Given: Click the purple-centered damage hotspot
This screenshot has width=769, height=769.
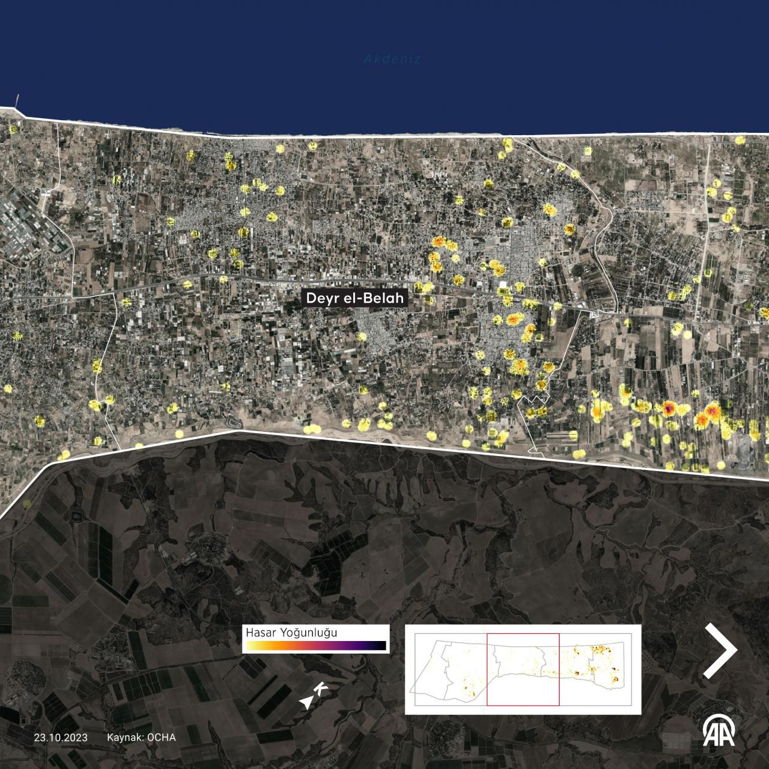Looking at the screenshot, I should click(668, 409).
